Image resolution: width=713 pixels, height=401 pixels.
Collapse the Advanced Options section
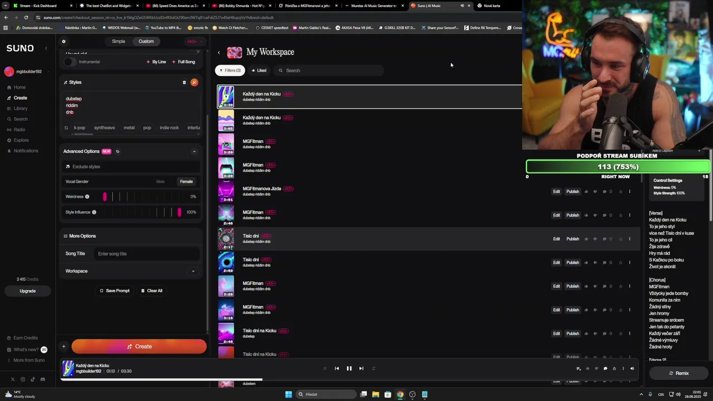pos(194,151)
